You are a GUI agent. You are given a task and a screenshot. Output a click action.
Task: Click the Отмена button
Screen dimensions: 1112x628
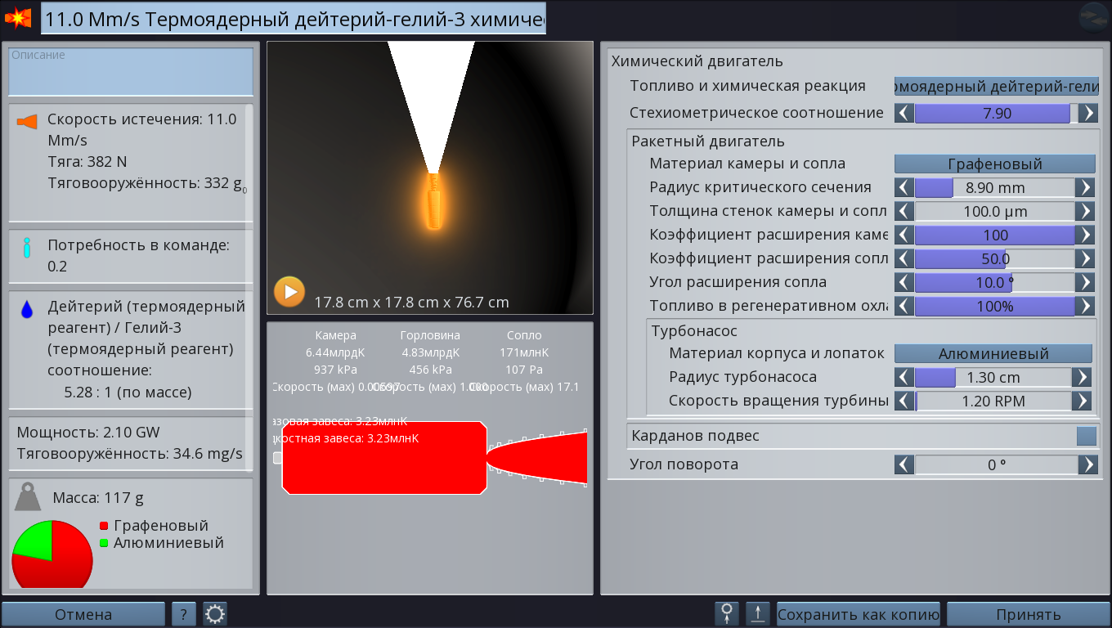pos(83,614)
